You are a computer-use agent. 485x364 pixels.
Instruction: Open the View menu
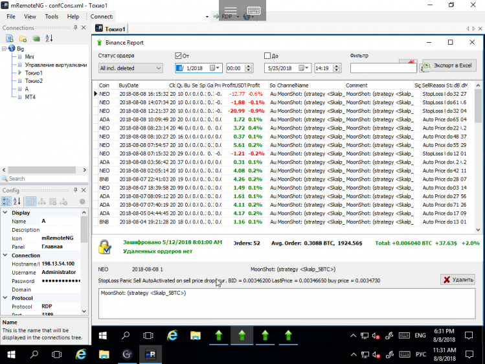(30, 17)
